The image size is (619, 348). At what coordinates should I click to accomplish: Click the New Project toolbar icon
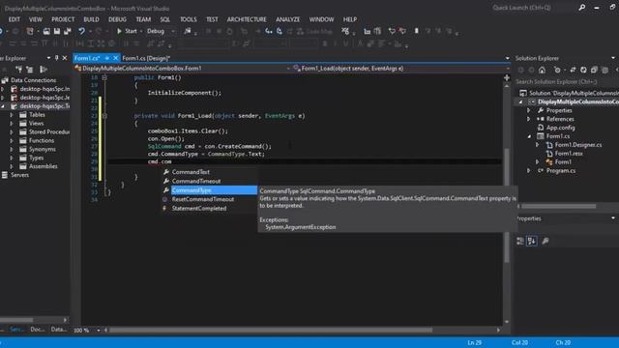(x=30, y=31)
